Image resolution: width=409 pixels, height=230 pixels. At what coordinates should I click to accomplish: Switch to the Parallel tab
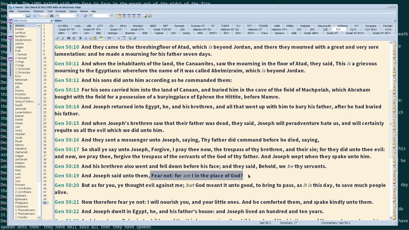[388, 26]
